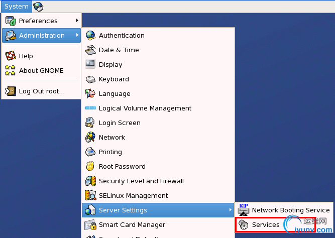Open Date & Time settings
The height and width of the screenshot is (238, 335).
click(x=158, y=50)
